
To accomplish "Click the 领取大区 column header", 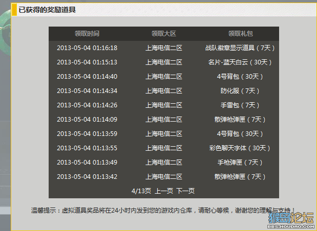I will [x=164, y=34].
